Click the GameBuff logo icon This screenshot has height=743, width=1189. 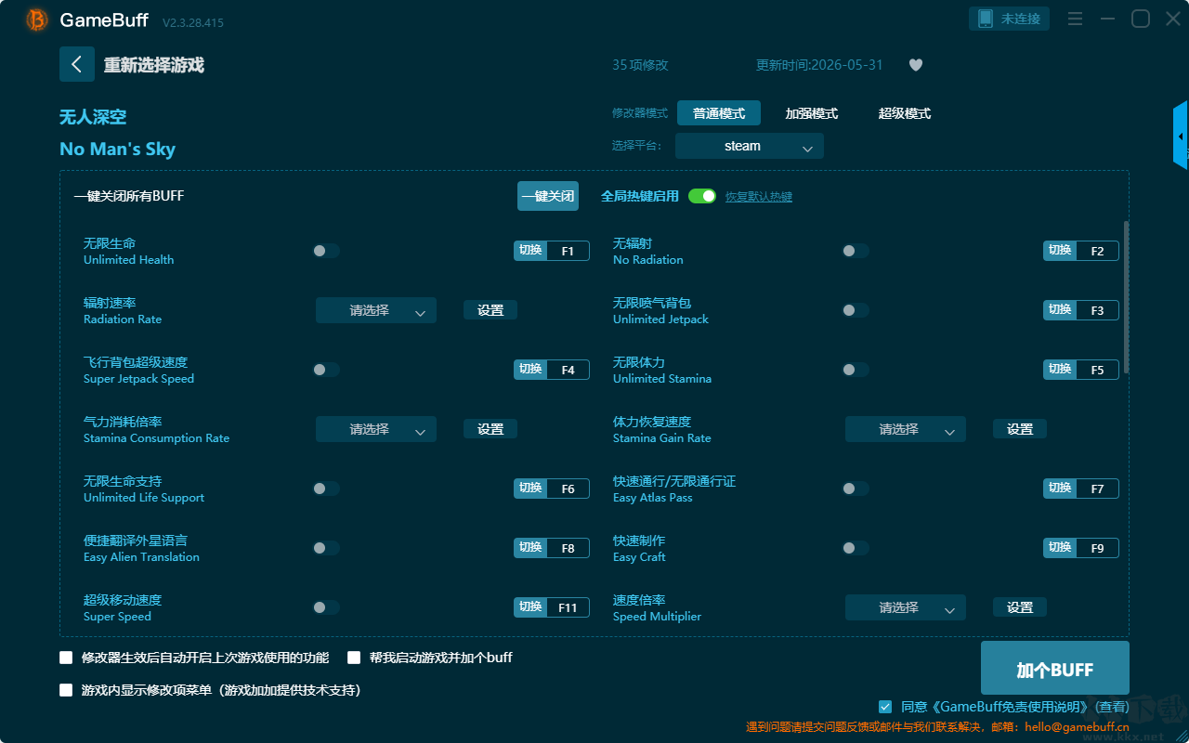pyautogui.click(x=37, y=20)
